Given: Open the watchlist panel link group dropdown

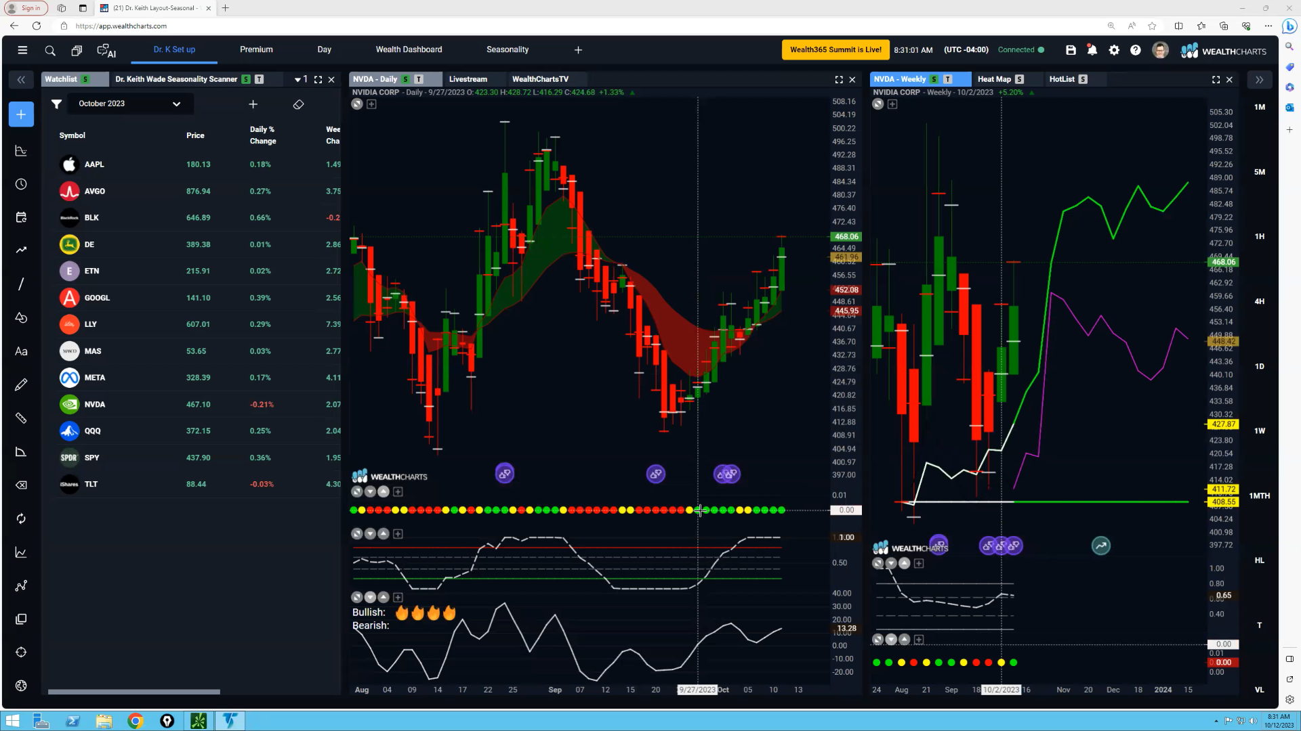Looking at the screenshot, I should pos(301,79).
